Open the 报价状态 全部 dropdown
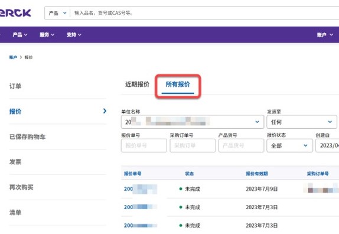This screenshot has width=339, height=234. pyautogui.click(x=289, y=145)
